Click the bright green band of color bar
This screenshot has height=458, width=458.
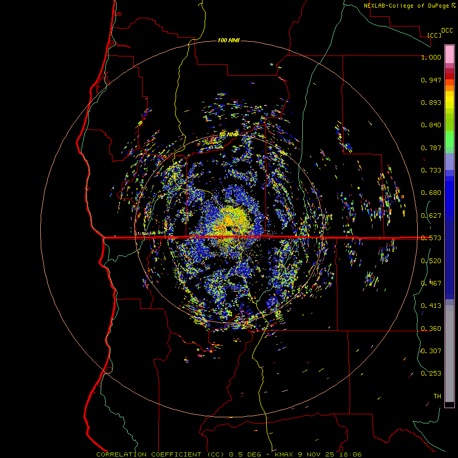[x=449, y=139]
